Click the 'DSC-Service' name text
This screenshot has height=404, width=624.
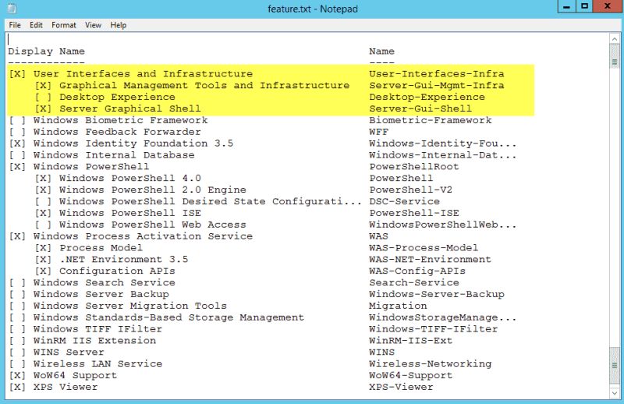pos(404,201)
